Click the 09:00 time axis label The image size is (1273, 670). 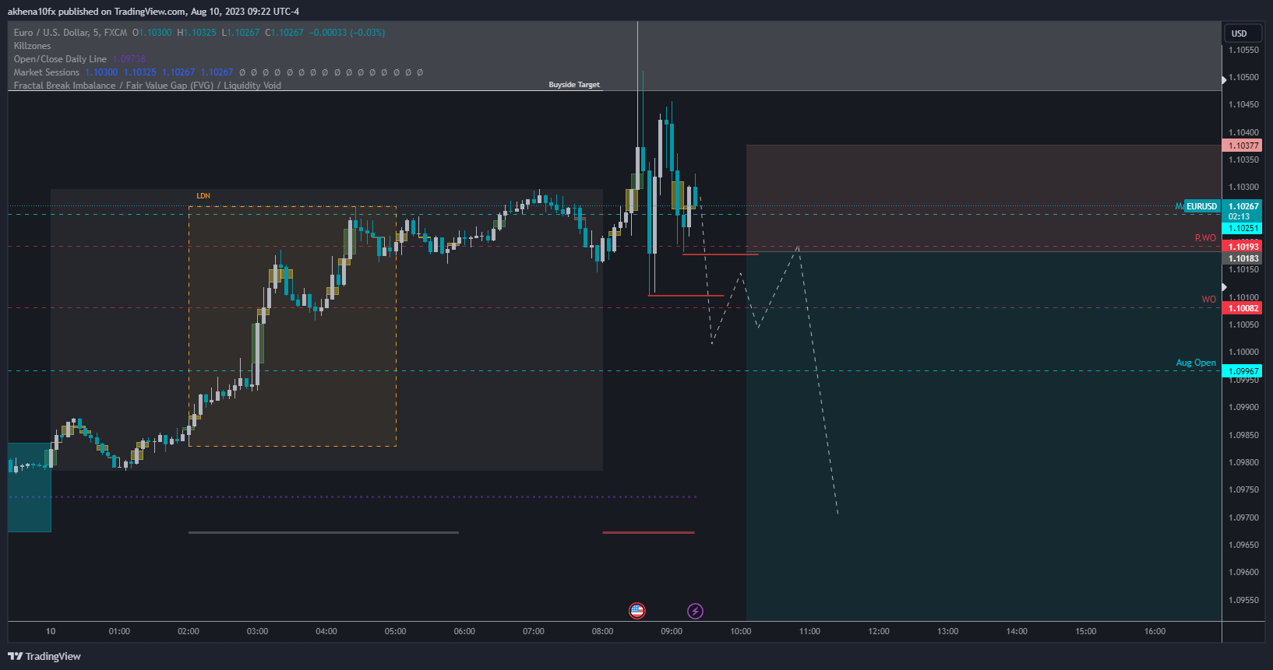[672, 631]
